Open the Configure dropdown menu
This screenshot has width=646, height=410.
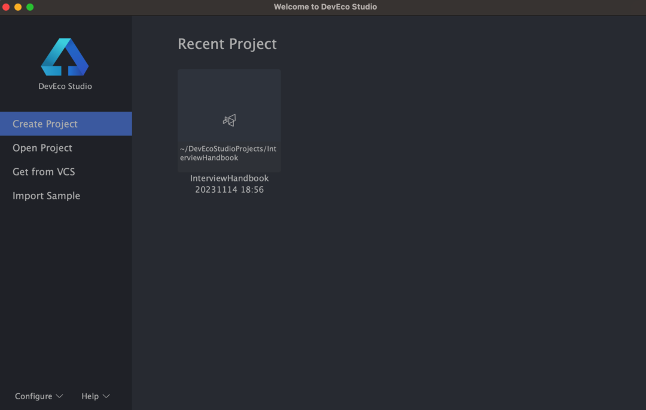pyautogui.click(x=39, y=396)
